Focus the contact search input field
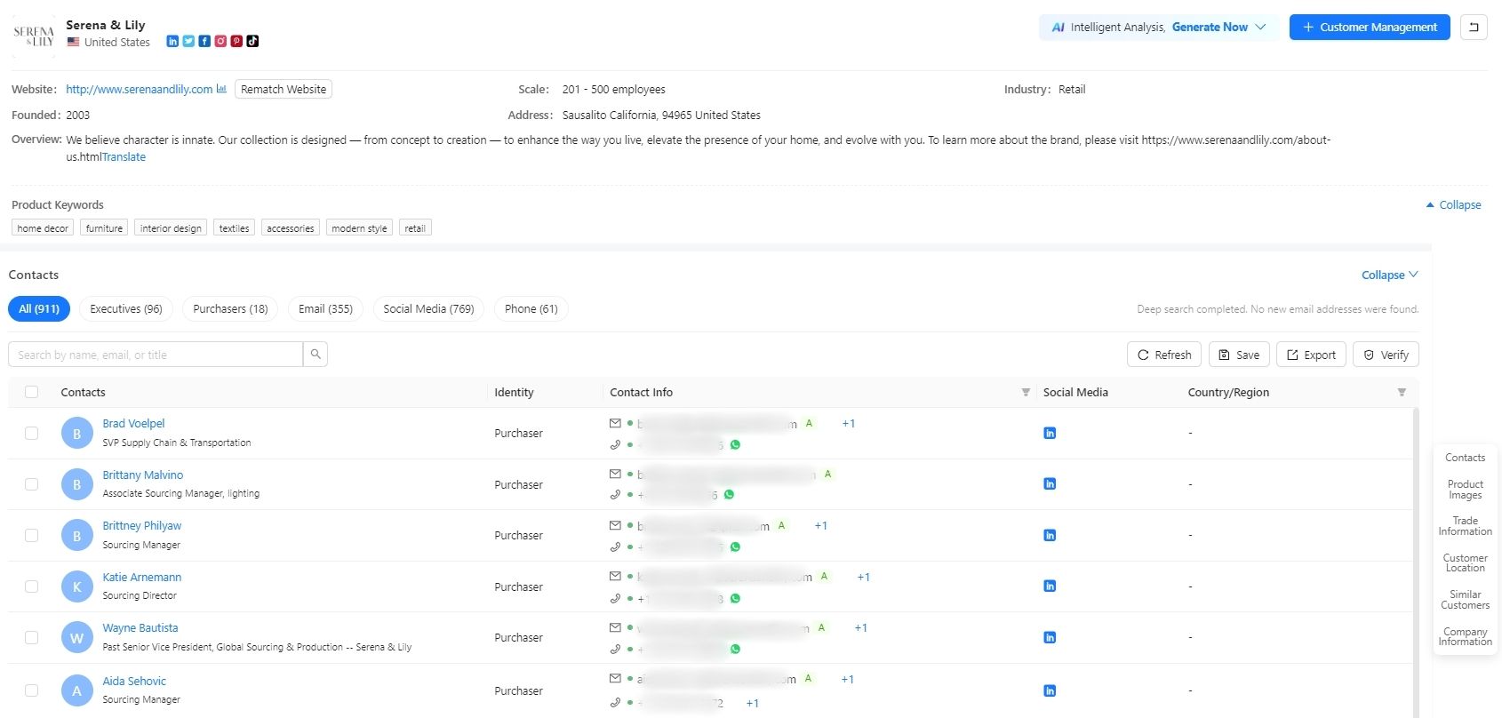The image size is (1502, 718). click(x=156, y=355)
